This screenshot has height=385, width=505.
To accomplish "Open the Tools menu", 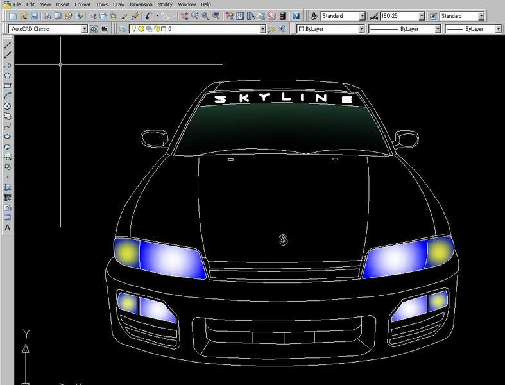I will coord(102,4).
